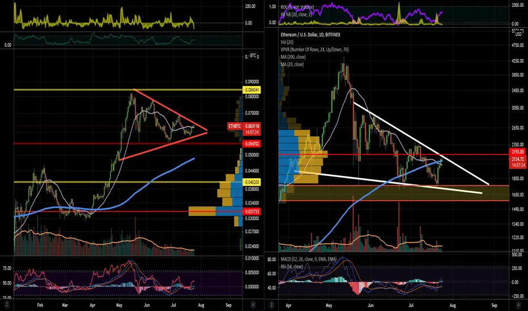Viewport: 528px width, 311px height.
Task: Click the 200.00 value on the top-left indicator scale
Action: tap(250, 6)
